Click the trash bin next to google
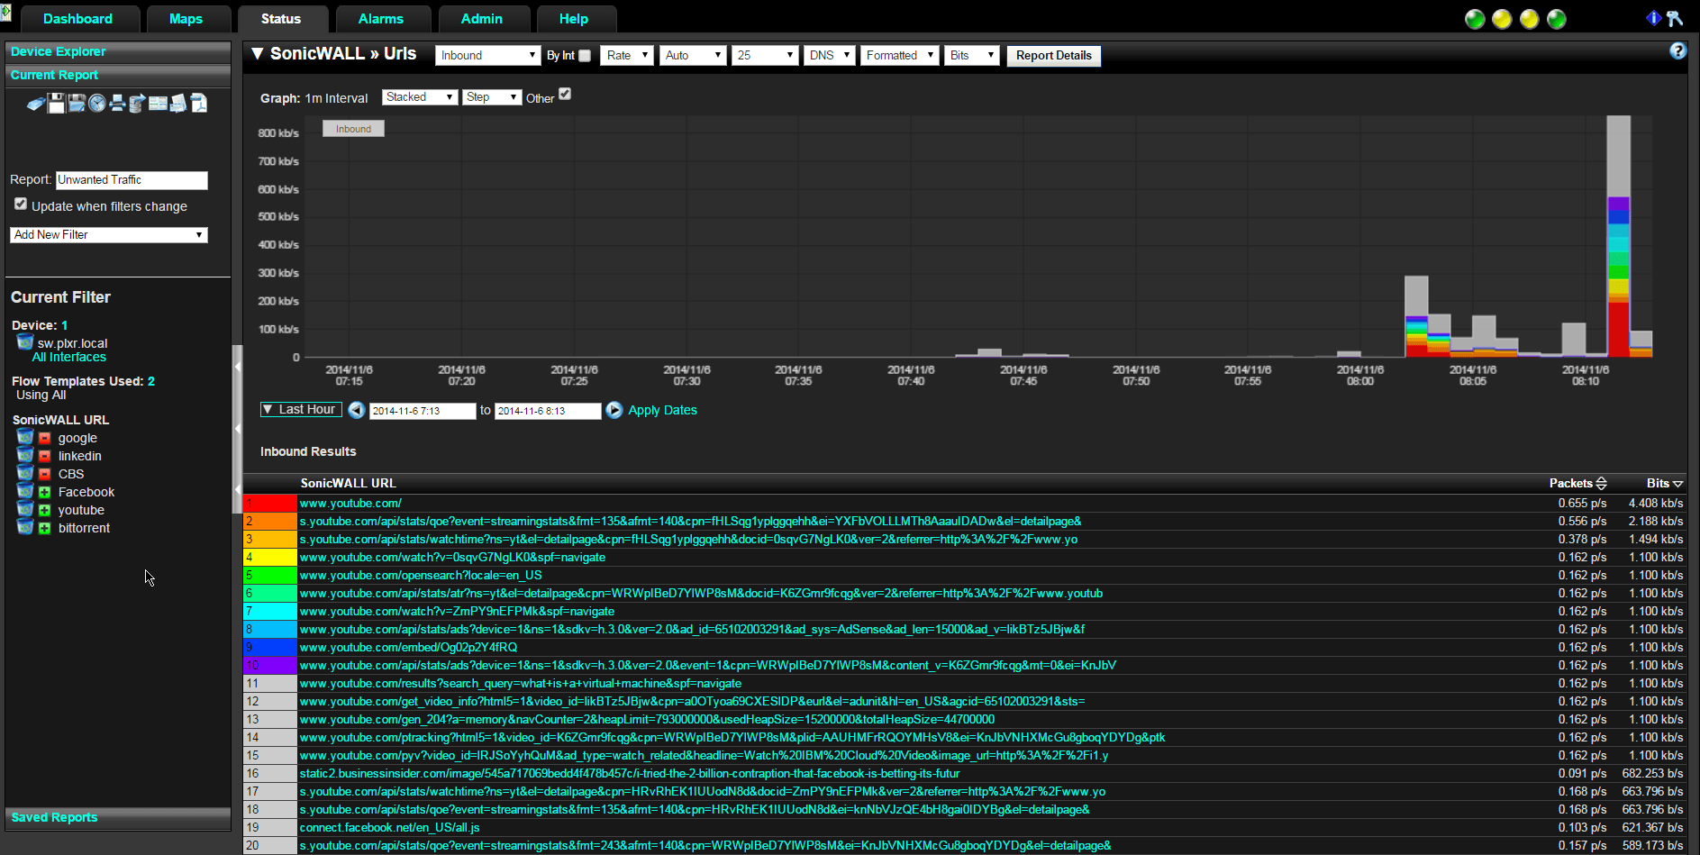 [x=25, y=438]
